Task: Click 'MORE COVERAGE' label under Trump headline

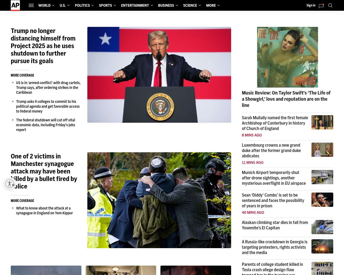Action: click(x=22, y=75)
